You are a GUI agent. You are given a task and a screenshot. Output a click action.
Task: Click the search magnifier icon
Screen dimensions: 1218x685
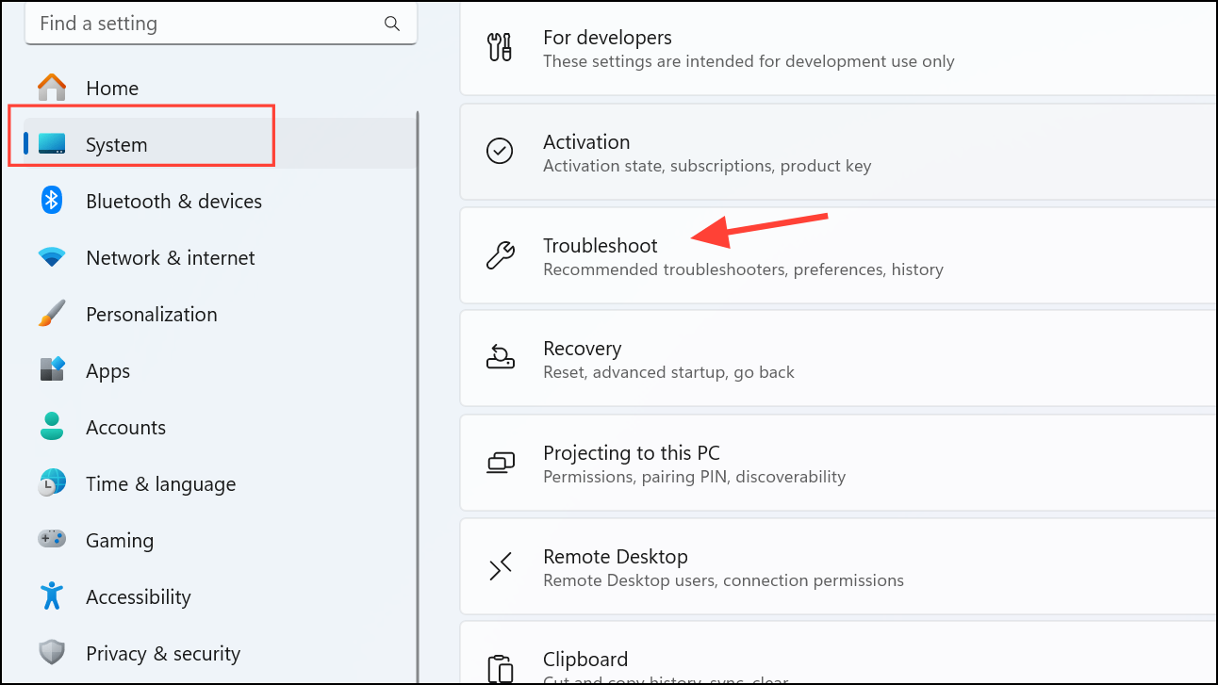tap(392, 24)
